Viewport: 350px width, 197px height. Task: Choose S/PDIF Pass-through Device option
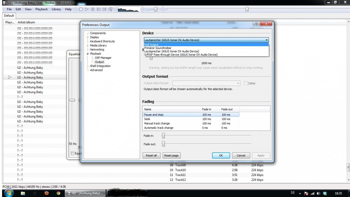(206, 55)
